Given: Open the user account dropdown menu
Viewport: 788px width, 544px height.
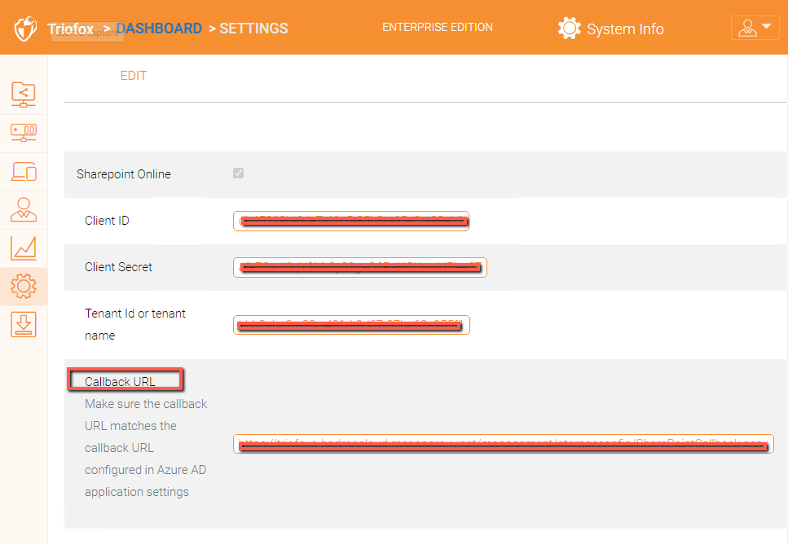Looking at the screenshot, I should coord(755,28).
